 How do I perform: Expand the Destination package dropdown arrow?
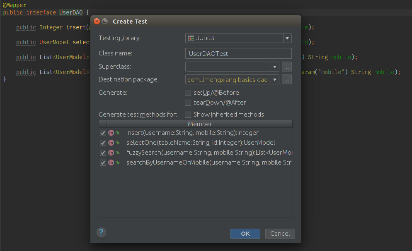(x=275, y=79)
